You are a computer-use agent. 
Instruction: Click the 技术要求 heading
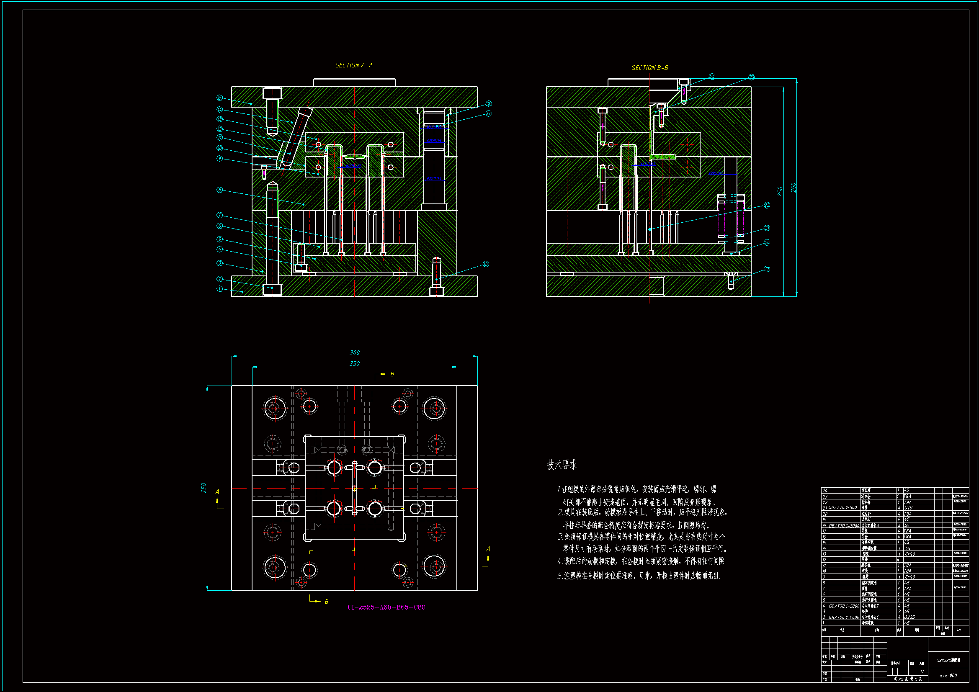pyautogui.click(x=562, y=465)
